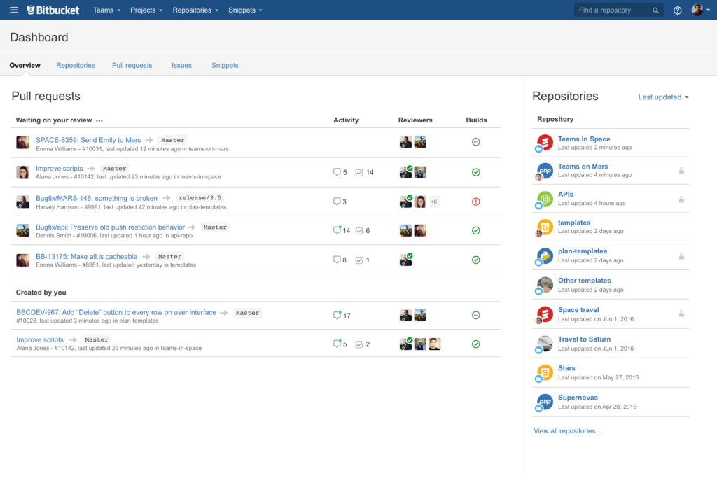
Task: Click tasks icon showing 1 on BB-13175
Action: click(x=359, y=260)
